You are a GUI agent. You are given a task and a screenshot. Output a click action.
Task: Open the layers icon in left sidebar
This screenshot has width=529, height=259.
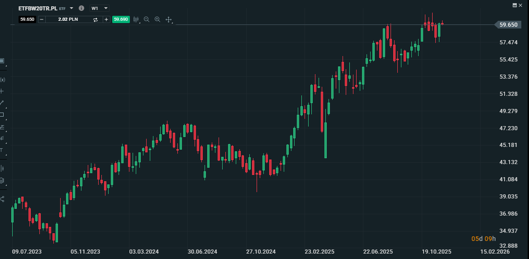pyautogui.click(x=2, y=180)
